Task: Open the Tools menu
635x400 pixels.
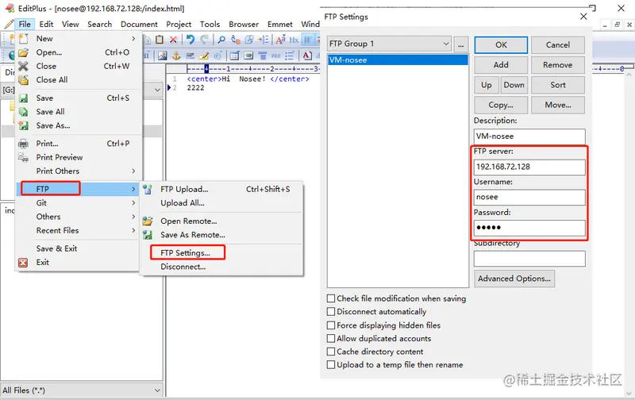Action: (x=210, y=25)
